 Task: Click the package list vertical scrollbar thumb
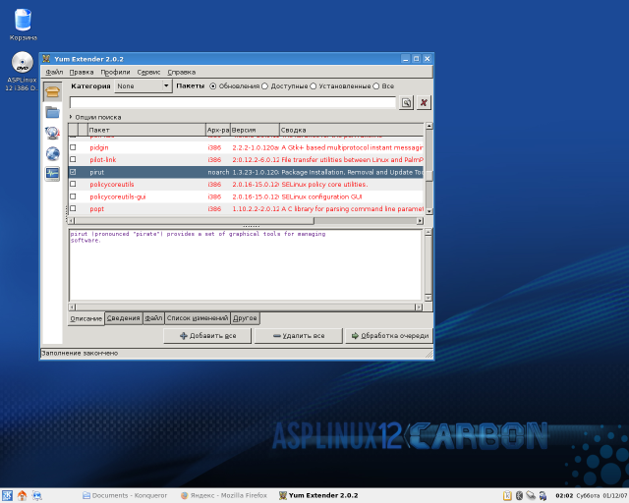tap(429, 175)
